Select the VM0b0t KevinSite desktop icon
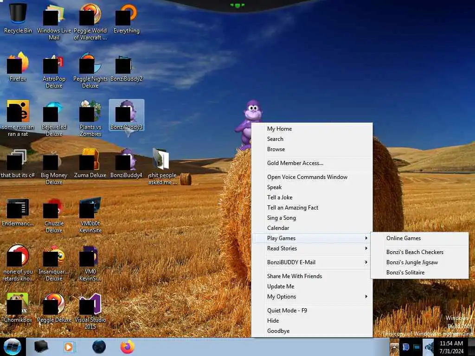The height and width of the screenshot is (356, 475). point(90,214)
